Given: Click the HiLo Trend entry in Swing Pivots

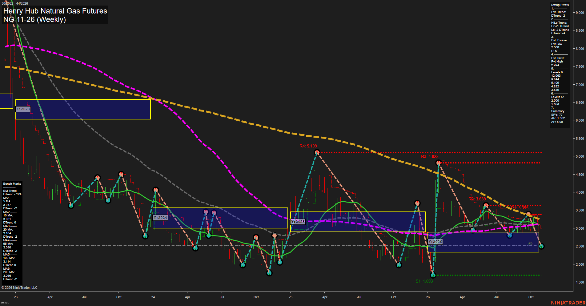Looking at the screenshot, I should coord(559,23).
